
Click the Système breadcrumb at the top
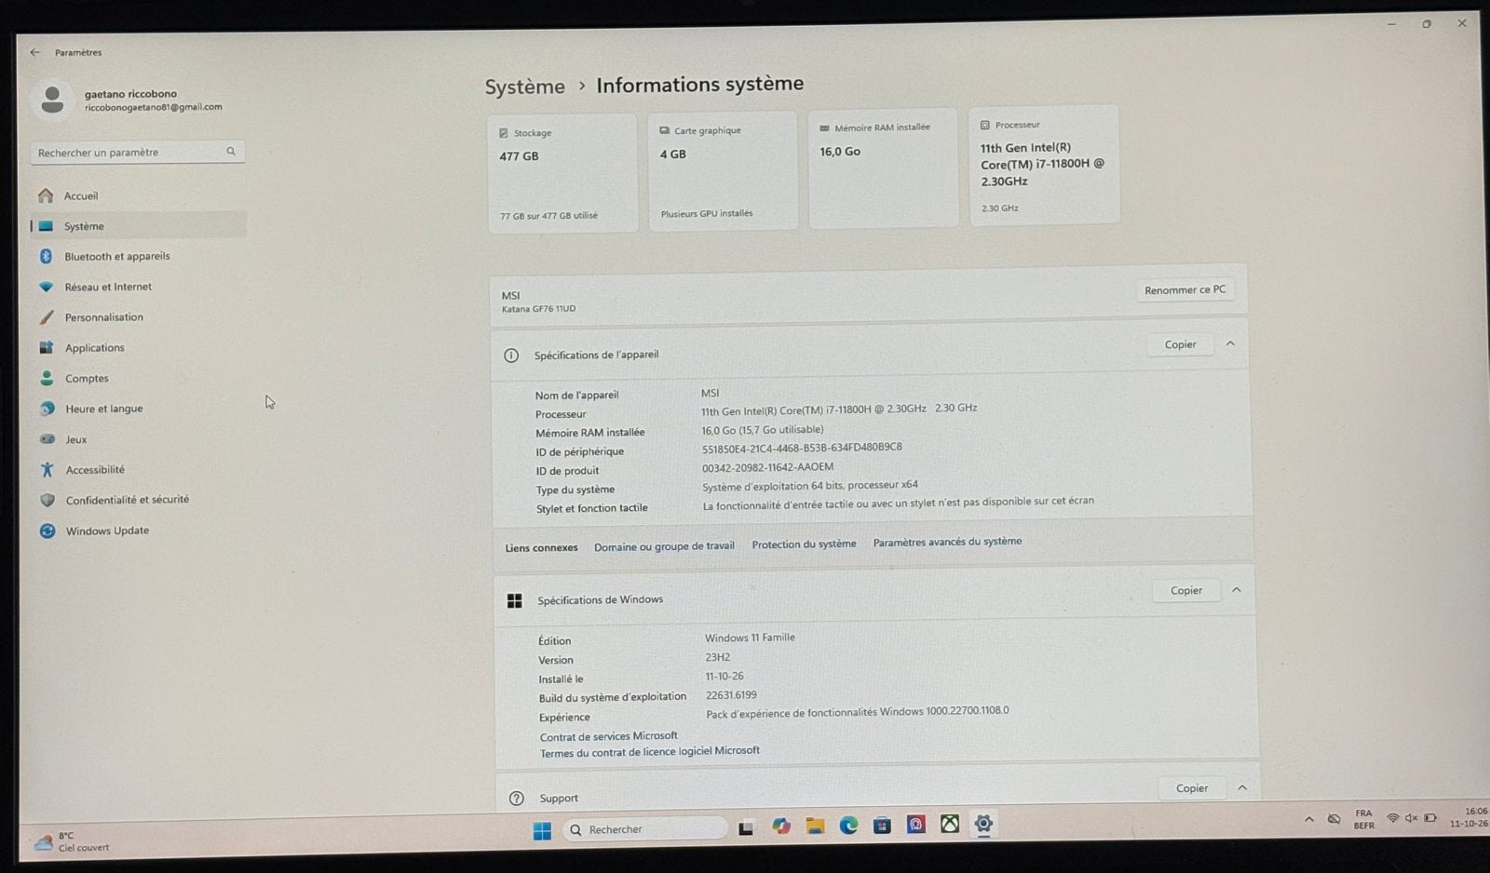point(524,87)
